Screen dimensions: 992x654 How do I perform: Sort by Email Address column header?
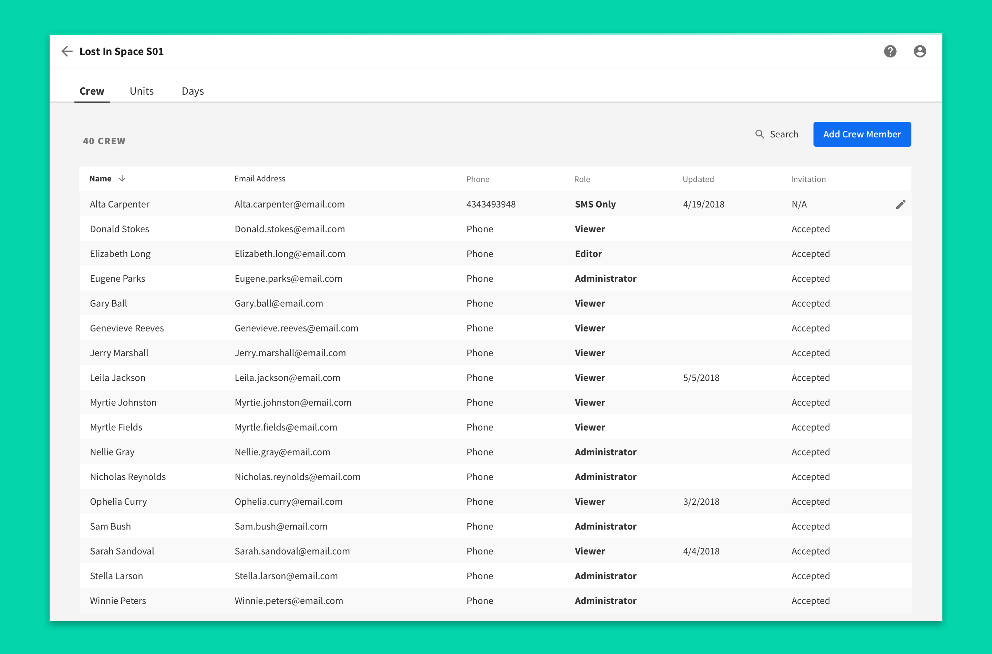tap(260, 179)
